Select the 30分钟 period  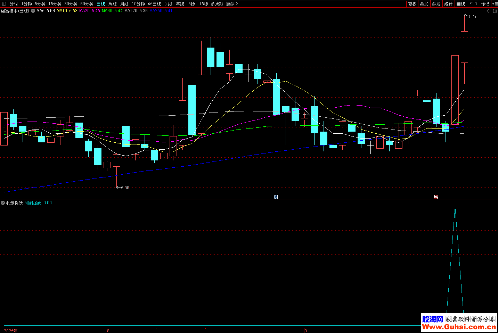(71, 4)
